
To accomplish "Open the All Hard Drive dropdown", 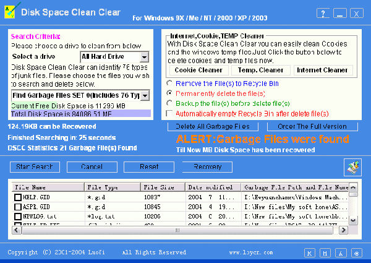I will (144, 57).
